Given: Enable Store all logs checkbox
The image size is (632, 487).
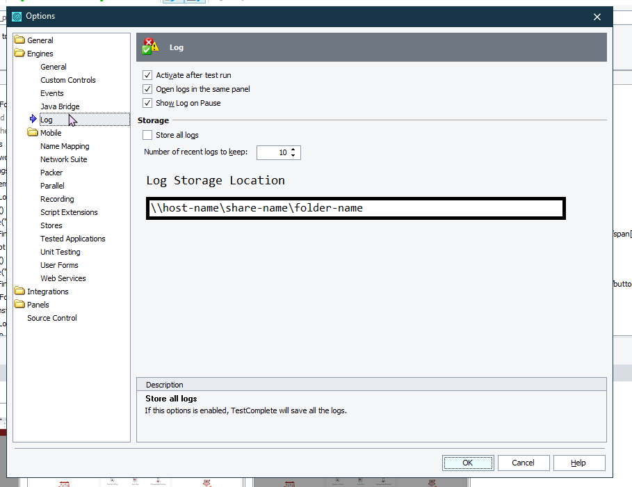Looking at the screenshot, I should [147, 135].
